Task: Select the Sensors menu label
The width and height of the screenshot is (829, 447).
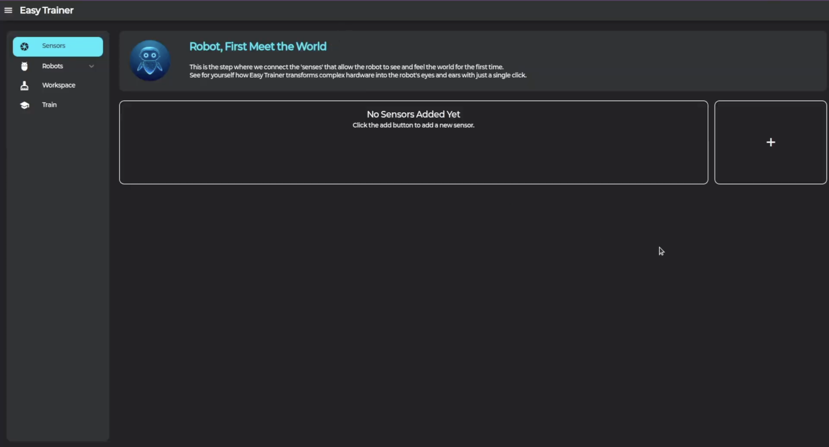Action: click(53, 46)
